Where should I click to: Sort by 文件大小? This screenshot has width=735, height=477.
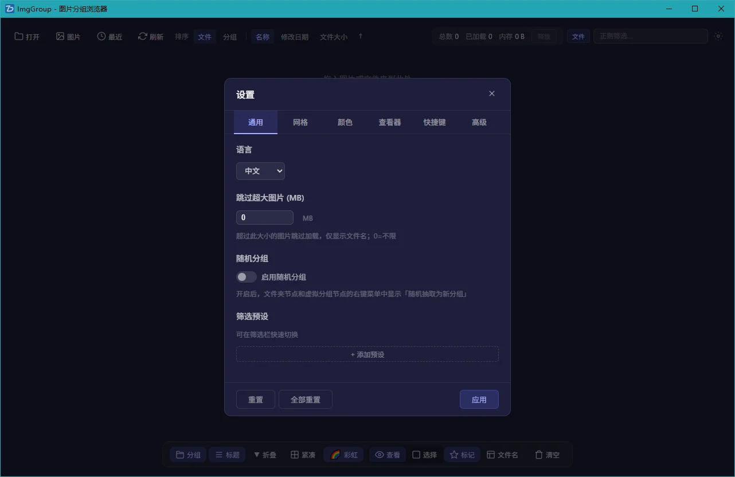[x=334, y=37]
